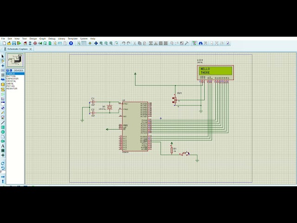This screenshot has width=297, height=223.
Task: Click the overview preview thumbnail
Action: 15,60
